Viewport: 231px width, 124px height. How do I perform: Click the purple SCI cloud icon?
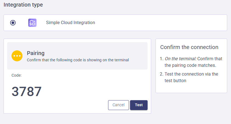click(x=32, y=23)
